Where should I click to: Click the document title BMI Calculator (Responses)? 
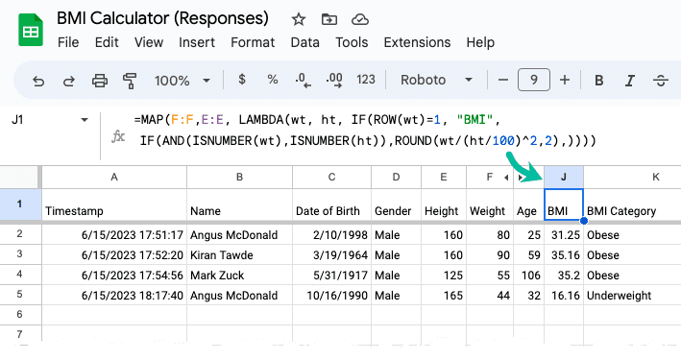coord(163,18)
